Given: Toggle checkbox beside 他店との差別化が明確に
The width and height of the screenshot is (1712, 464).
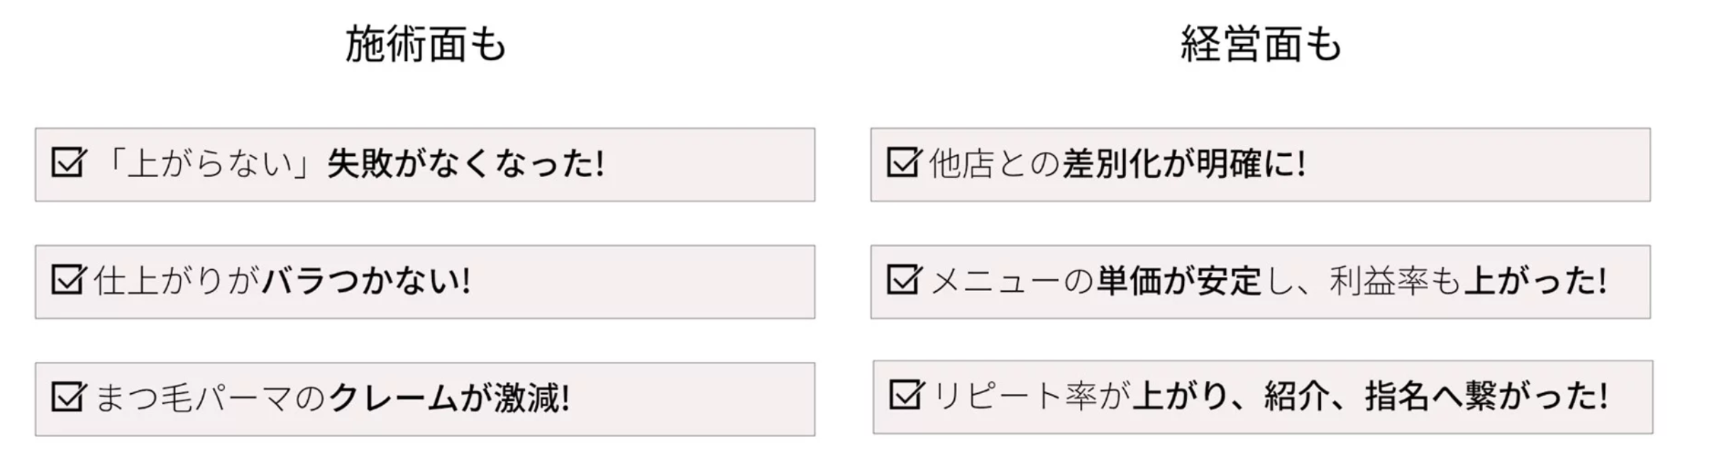Looking at the screenshot, I should pos(905,163).
